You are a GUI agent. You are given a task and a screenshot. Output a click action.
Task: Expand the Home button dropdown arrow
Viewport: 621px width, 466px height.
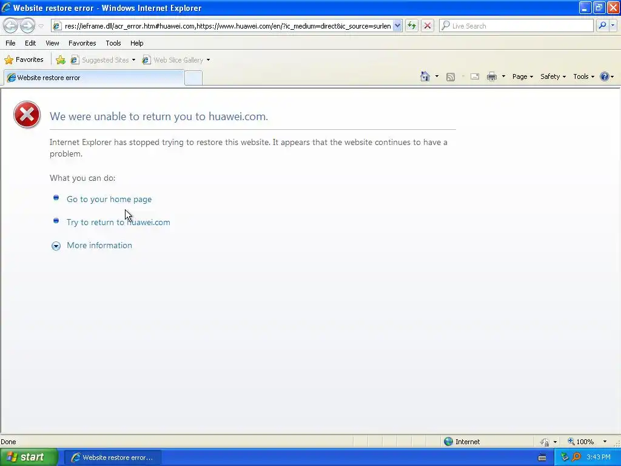coord(437,76)
